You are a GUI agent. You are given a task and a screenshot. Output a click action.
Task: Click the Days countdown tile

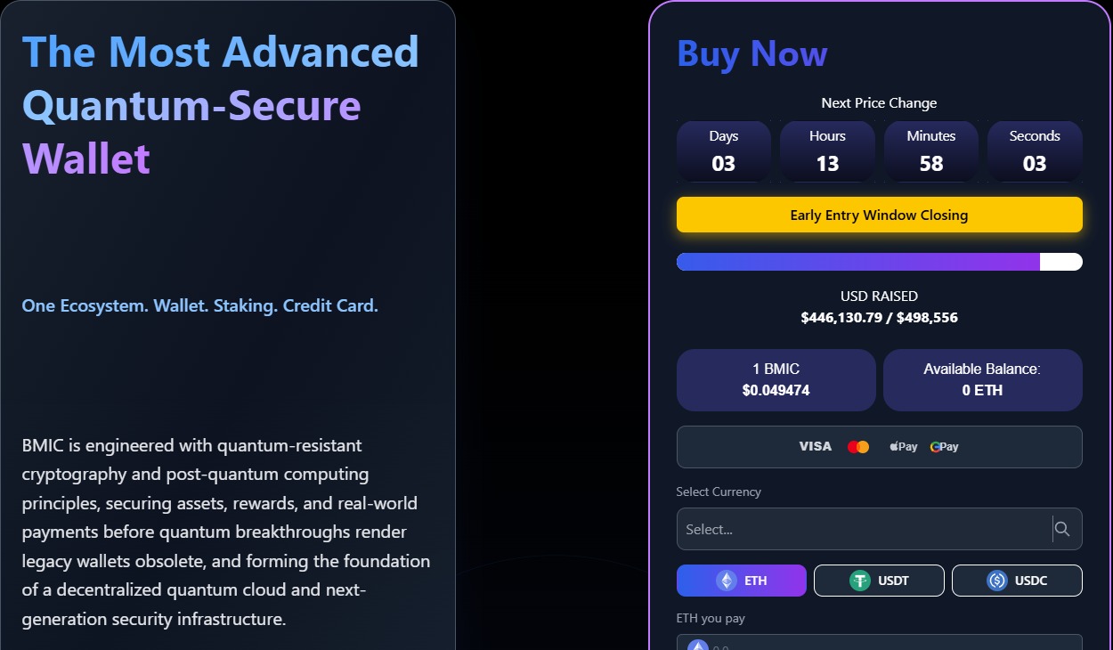[x=724, y=151]
